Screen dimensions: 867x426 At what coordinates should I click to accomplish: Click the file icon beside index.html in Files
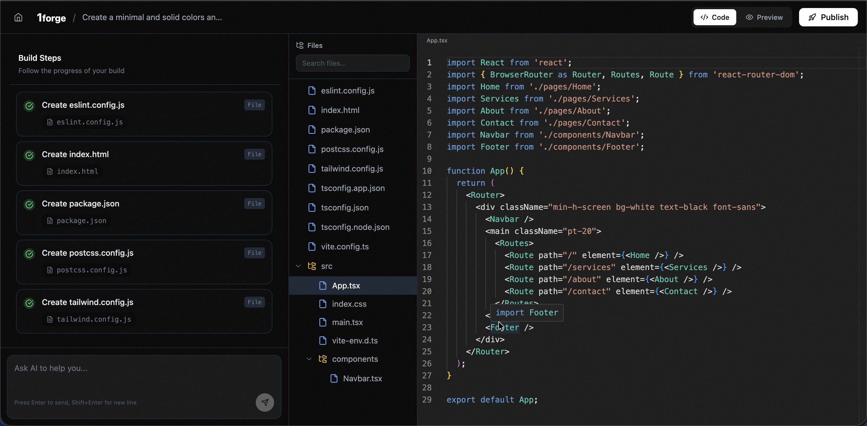point(312,110)
